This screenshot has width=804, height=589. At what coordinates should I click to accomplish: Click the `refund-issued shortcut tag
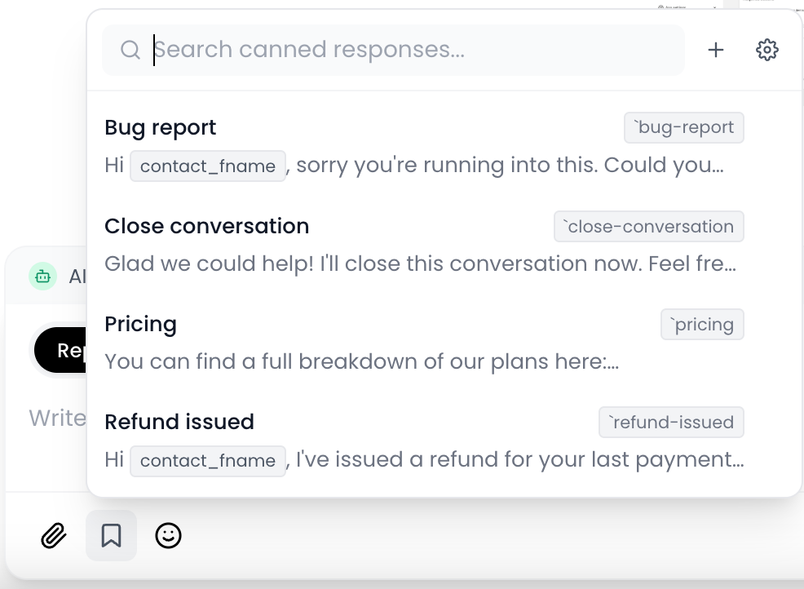671,423
